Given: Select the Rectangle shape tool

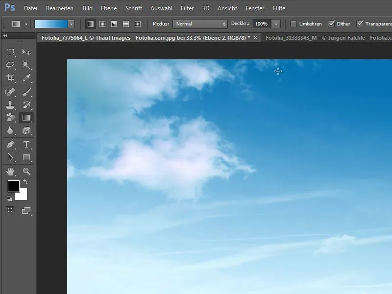Looking at the screenshot, I should pyautogui.click(x=26, y=157).
